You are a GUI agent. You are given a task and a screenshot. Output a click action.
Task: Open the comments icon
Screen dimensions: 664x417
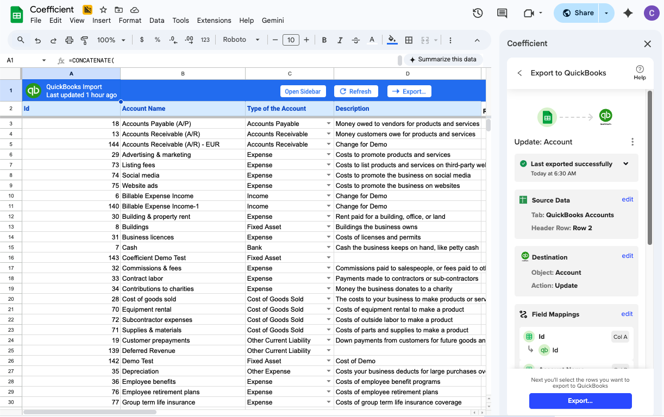[x=502, y=13]
